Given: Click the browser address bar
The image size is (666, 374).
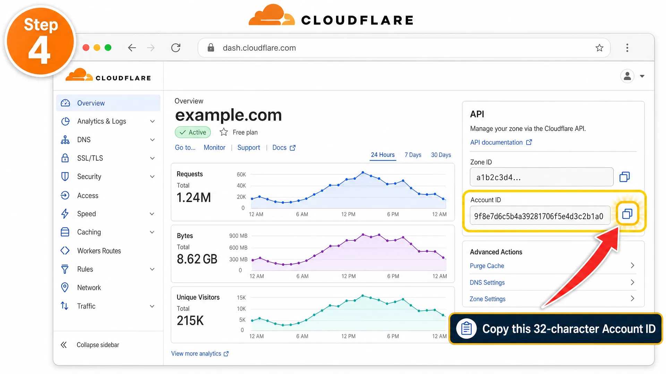Looking at the screenshot, I should pyautogui.click(x=404, y=48).
